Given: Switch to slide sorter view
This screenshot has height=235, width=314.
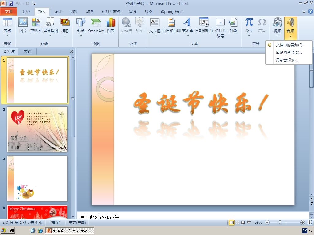Looking at the screenshot, I should [238, 222].
